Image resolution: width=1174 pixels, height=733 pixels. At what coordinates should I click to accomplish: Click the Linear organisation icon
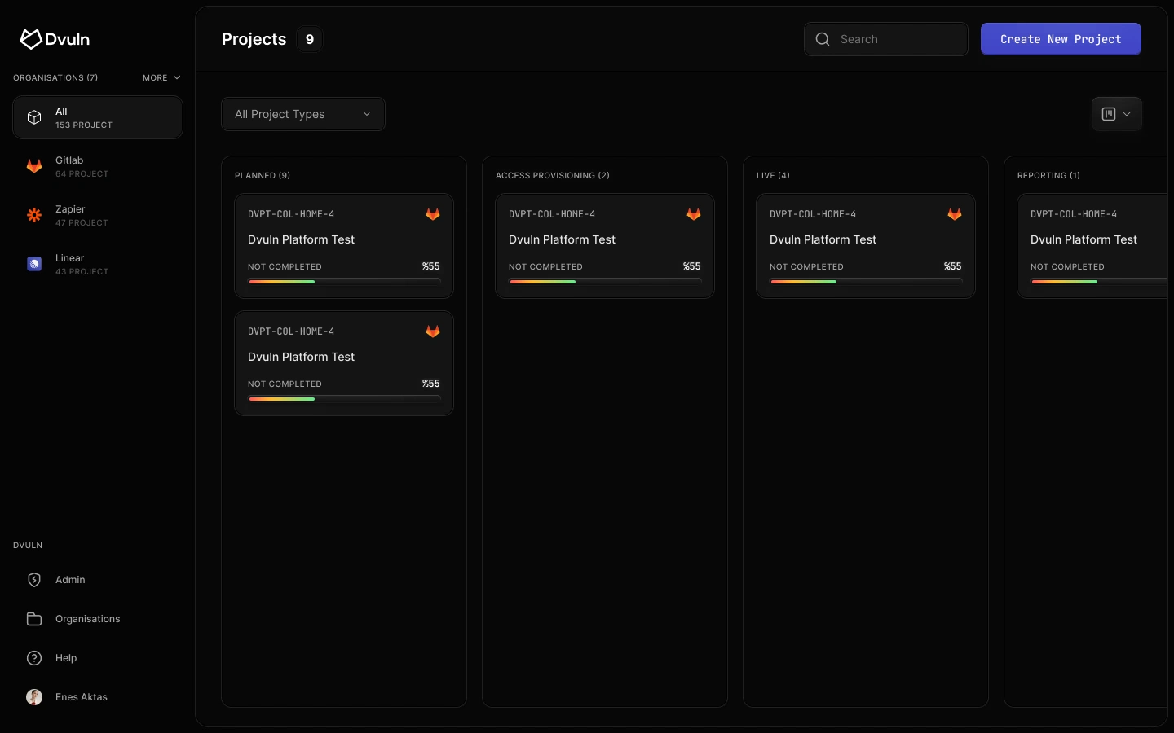[34, 264]
